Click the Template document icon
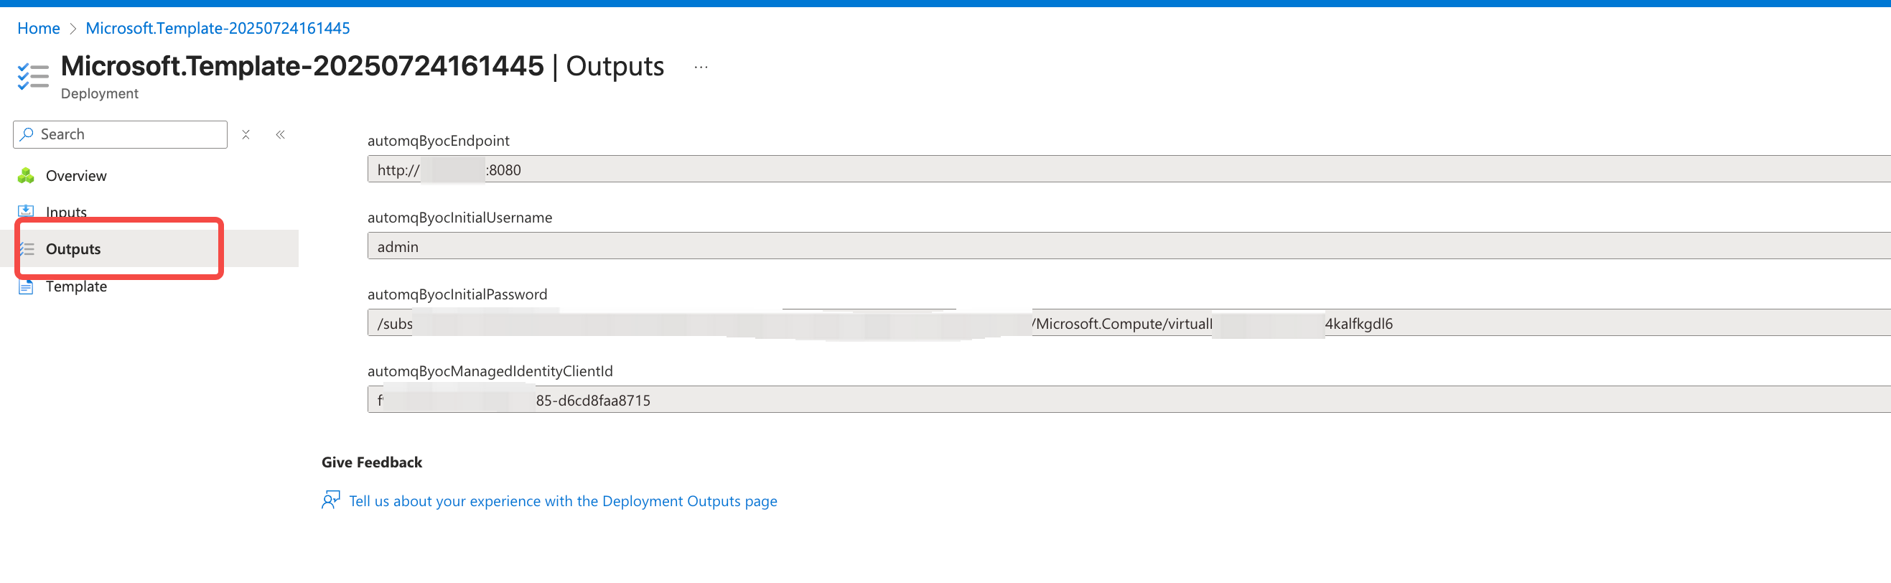This screenshot has width=1891, height=583. pyautogui.click(x=26, y=286)
